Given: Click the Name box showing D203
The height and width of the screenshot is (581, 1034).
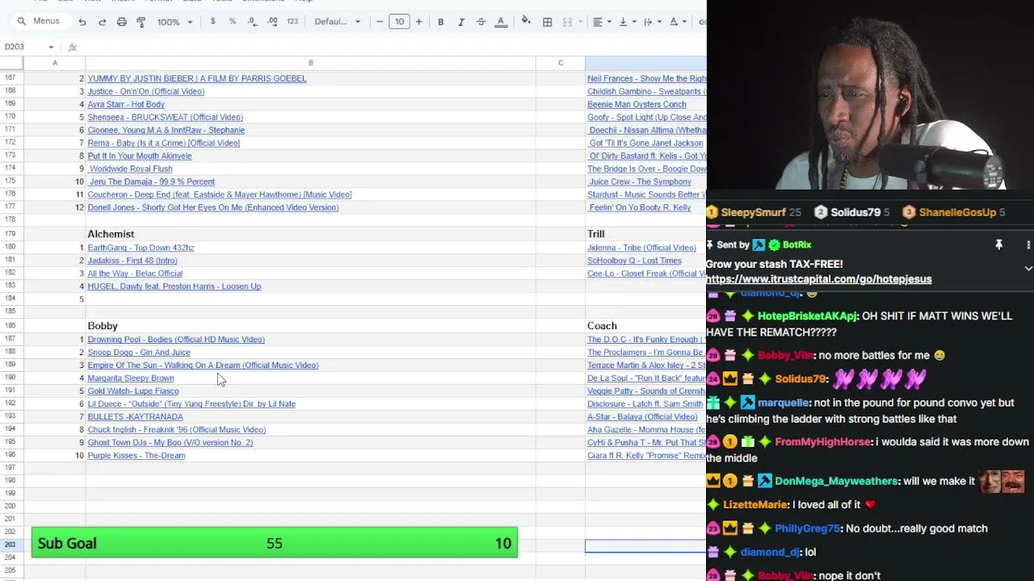Looking at the screenshot, I should tap(24, 47).
